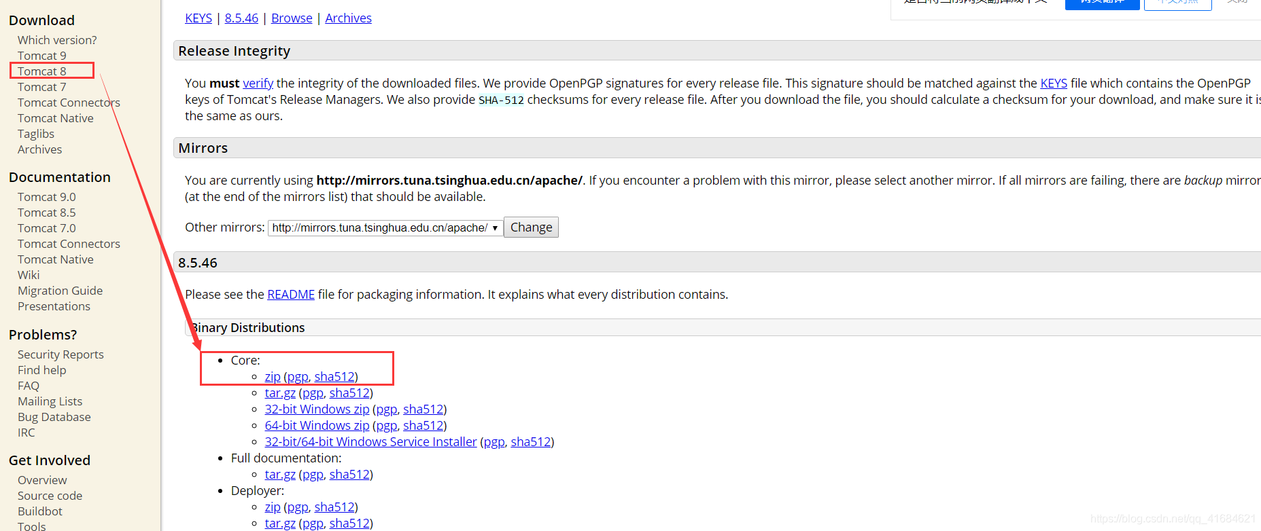Download the Deployer zip
This screenshot has height=531, width=1261.
[273, 507]
